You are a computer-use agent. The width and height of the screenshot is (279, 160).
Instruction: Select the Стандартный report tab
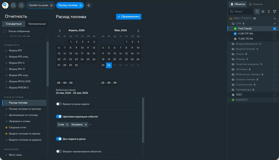point(14,24)
